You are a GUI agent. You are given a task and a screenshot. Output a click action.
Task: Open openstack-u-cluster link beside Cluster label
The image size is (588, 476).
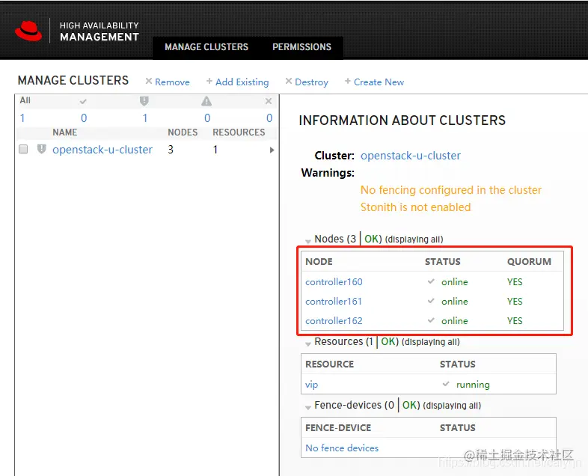click(x=411, y=156)
